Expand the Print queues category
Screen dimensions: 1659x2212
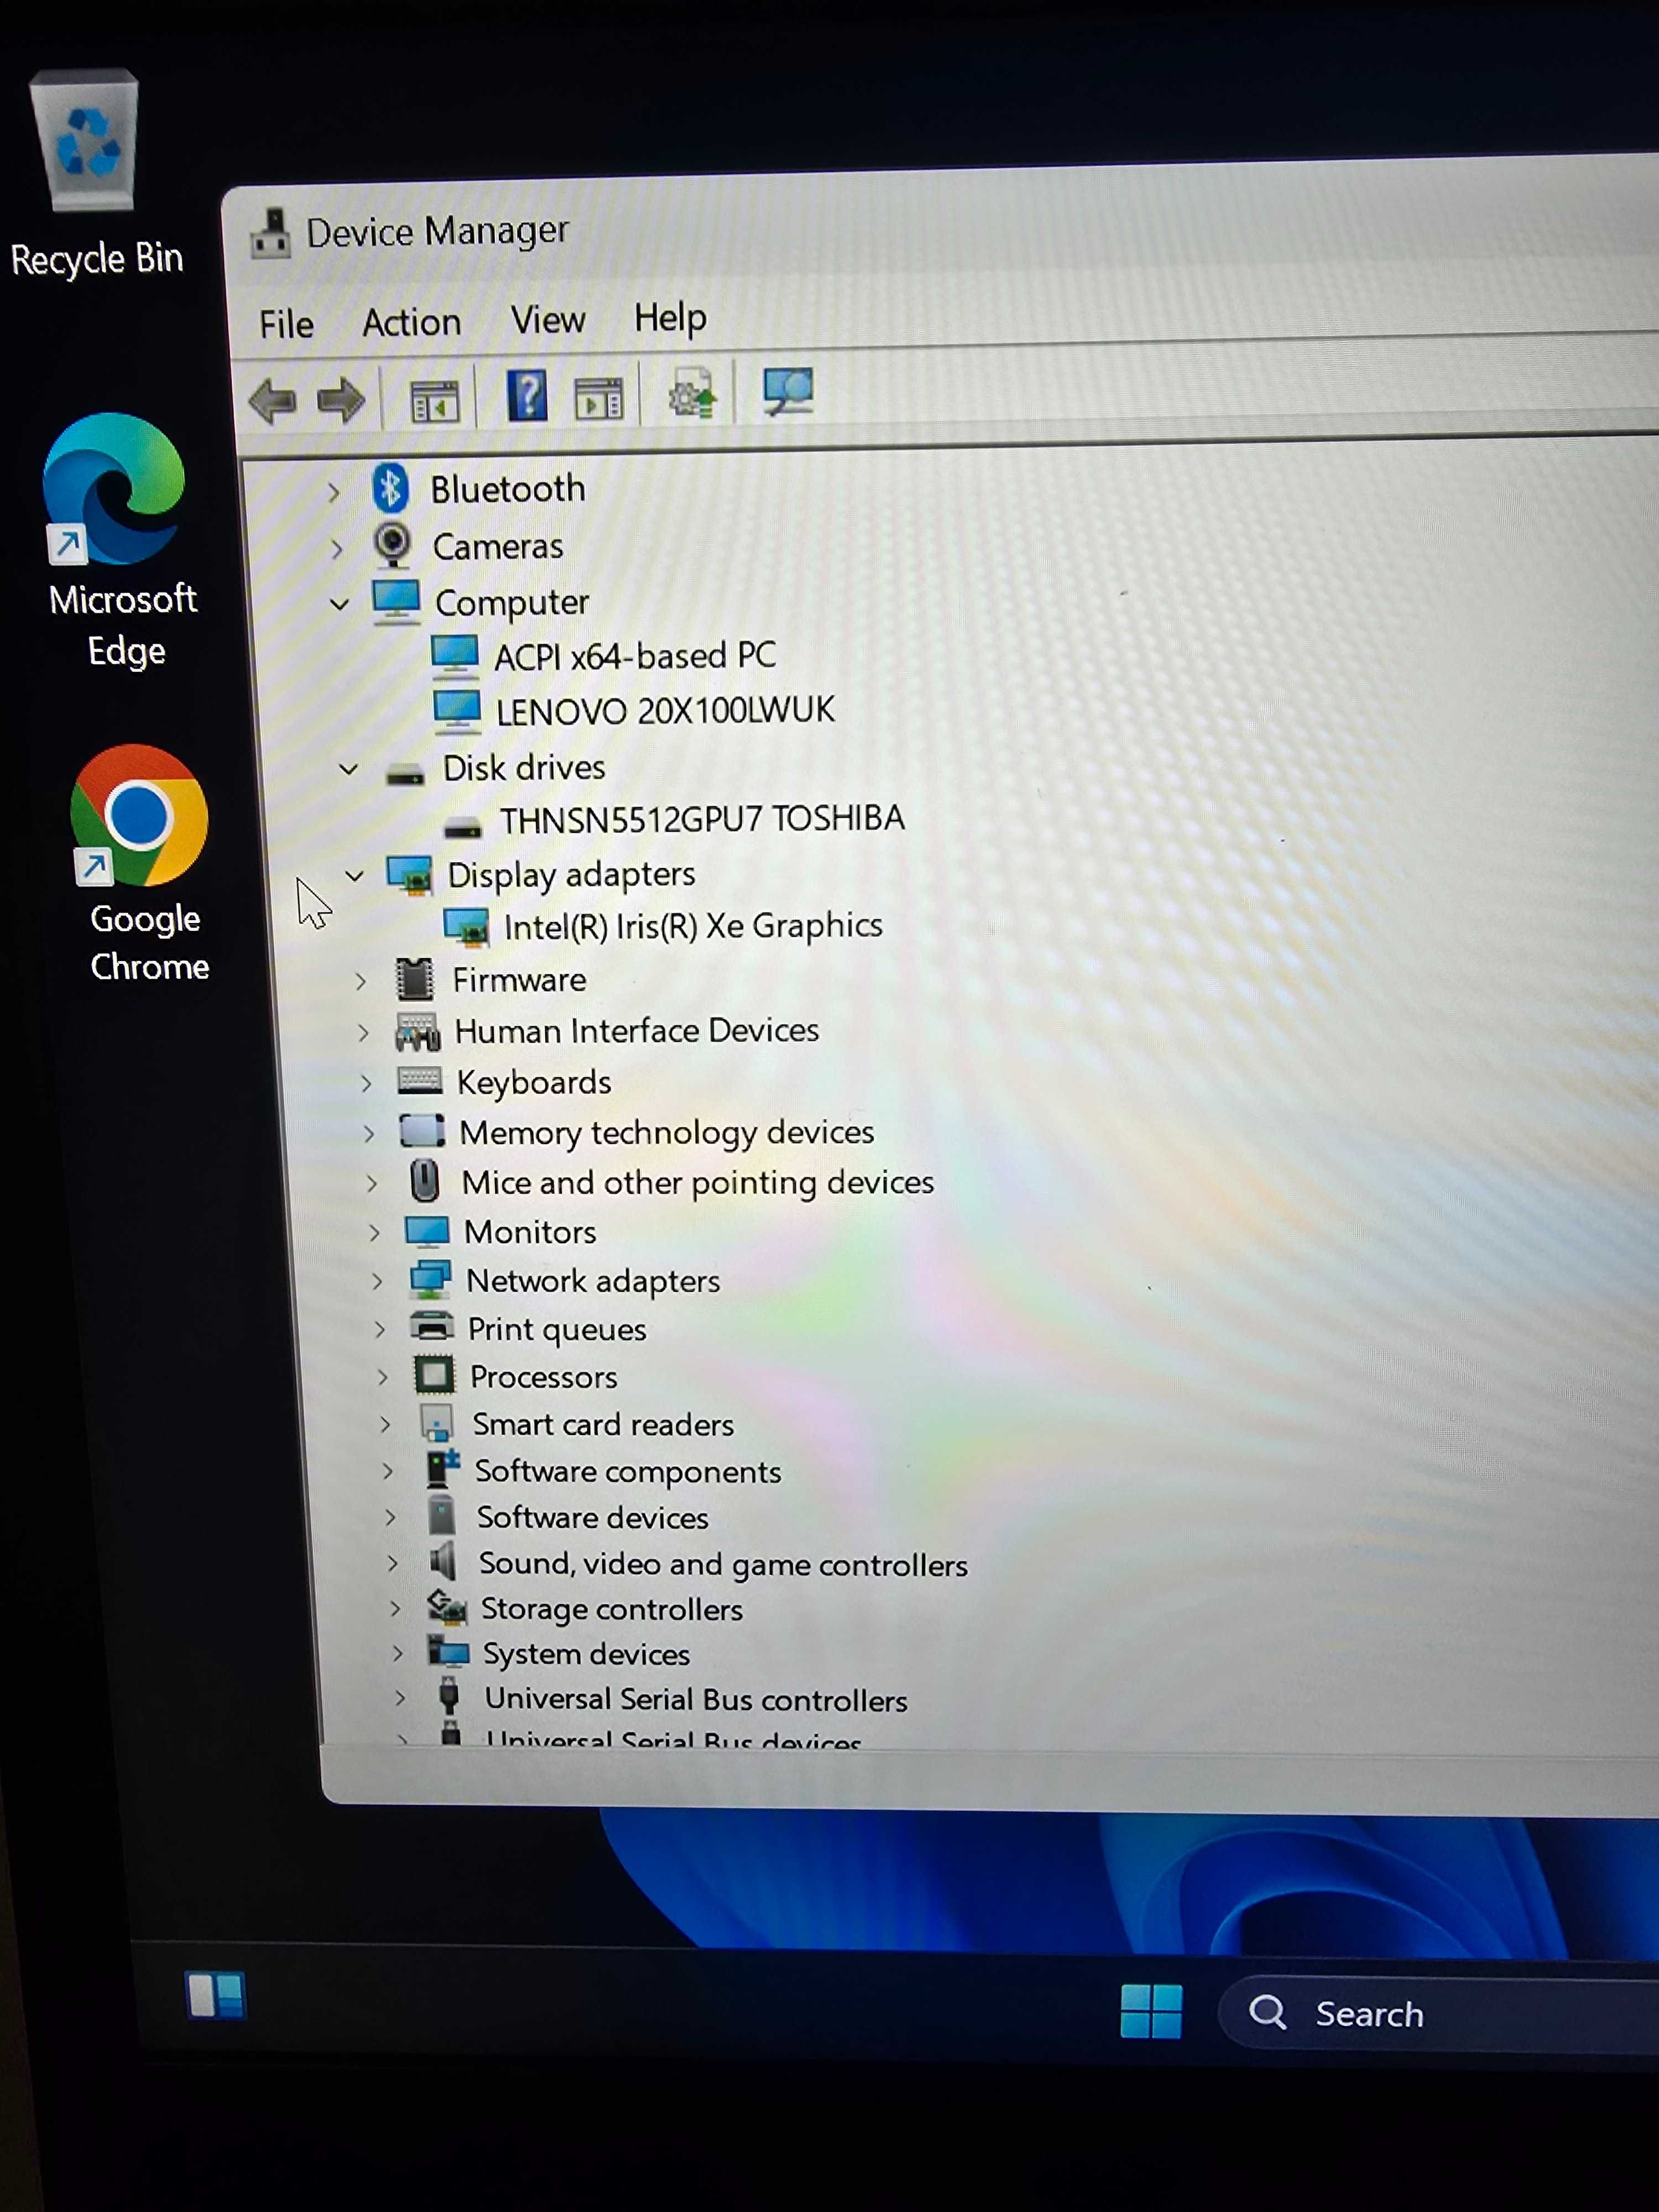point(380,1329)
